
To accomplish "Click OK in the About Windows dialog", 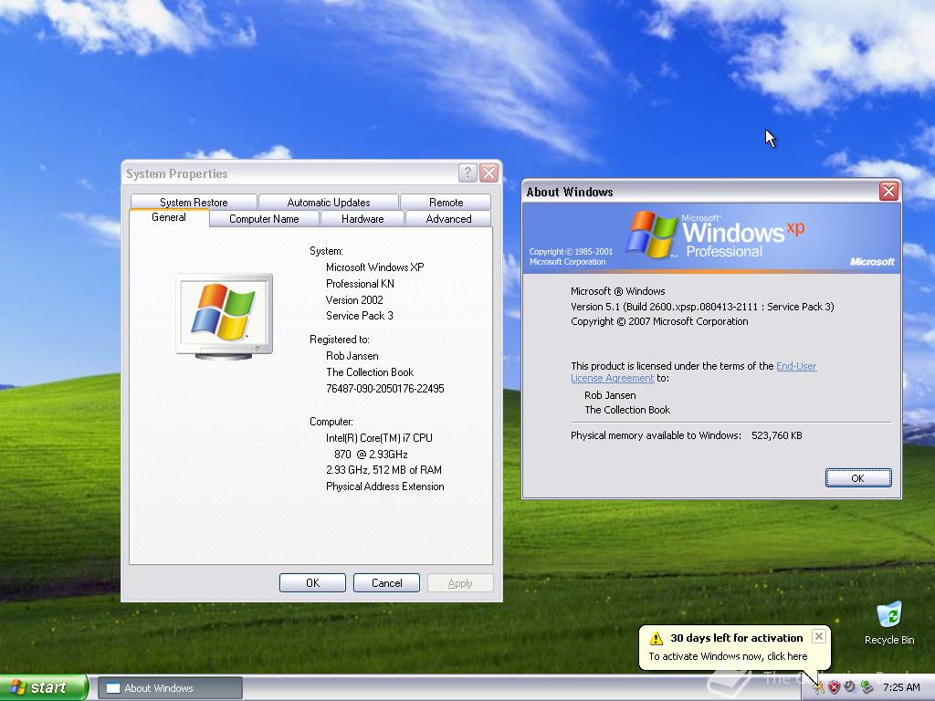I will pyautogui.click(x=858, y=478).
